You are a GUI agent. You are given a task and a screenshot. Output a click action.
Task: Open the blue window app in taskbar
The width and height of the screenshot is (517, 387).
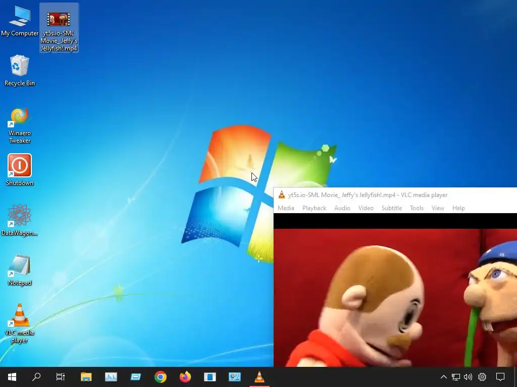point(135,377)
